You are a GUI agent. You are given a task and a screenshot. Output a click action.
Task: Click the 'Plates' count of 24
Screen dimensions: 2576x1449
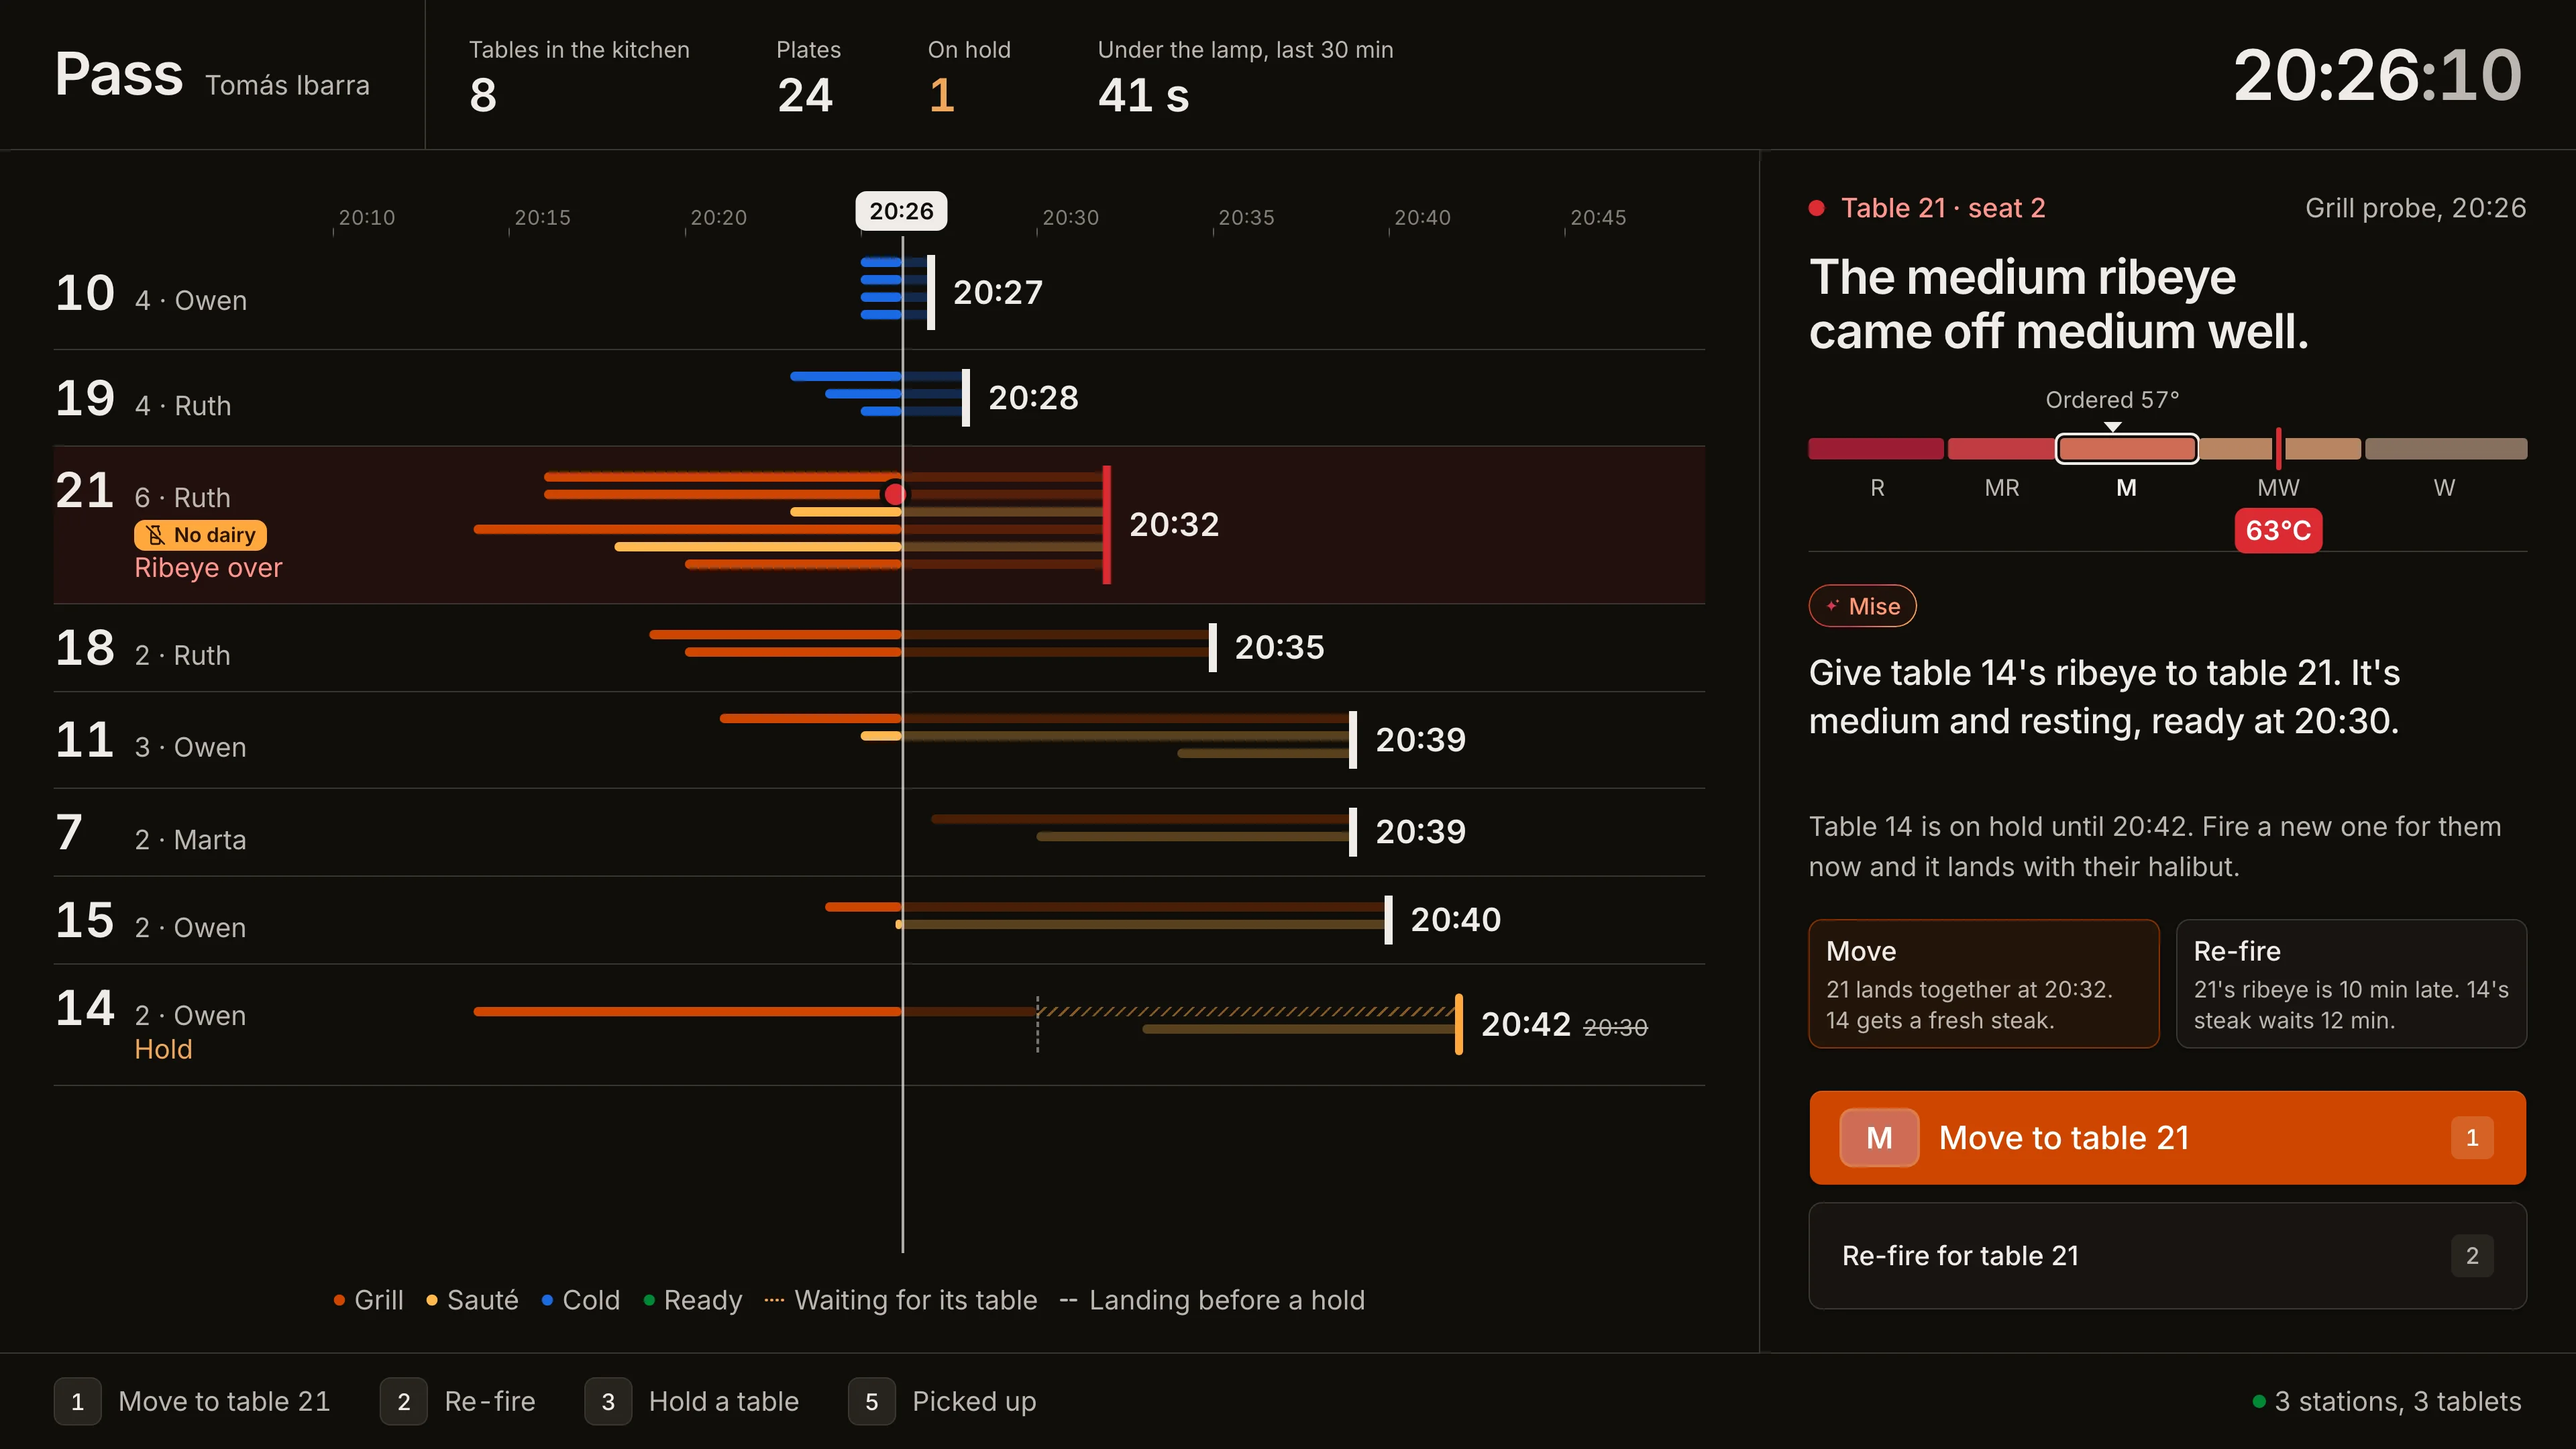tap(805, 96)
